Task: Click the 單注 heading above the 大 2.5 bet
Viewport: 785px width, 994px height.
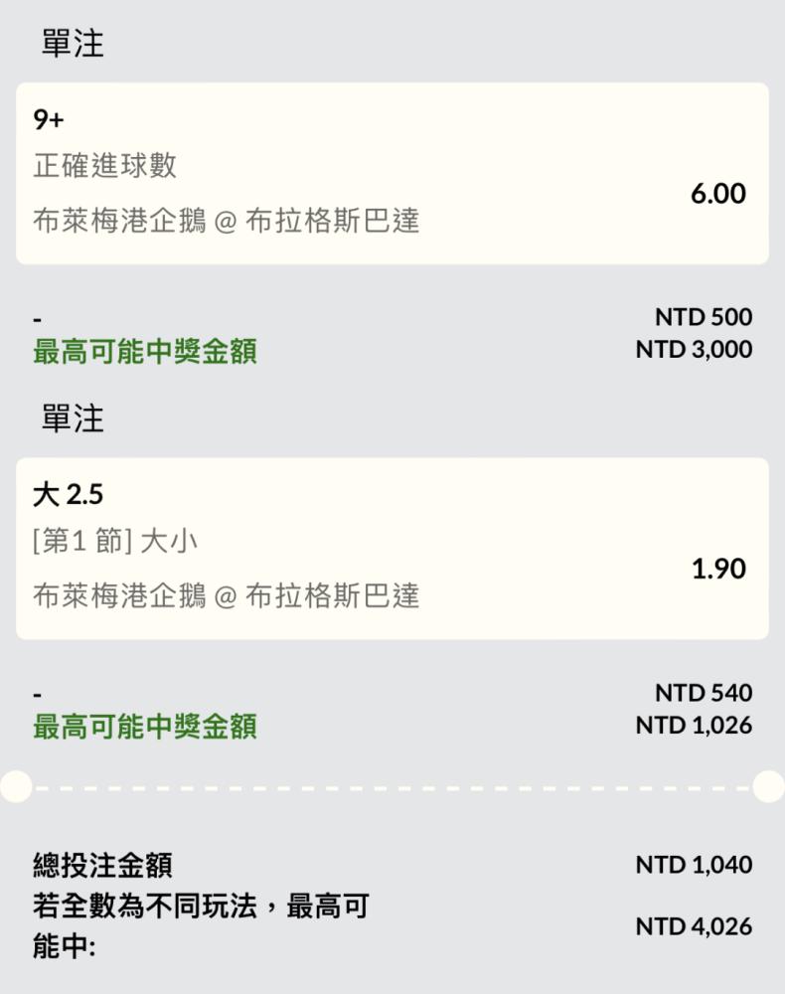Action: [x=73, y=418]
